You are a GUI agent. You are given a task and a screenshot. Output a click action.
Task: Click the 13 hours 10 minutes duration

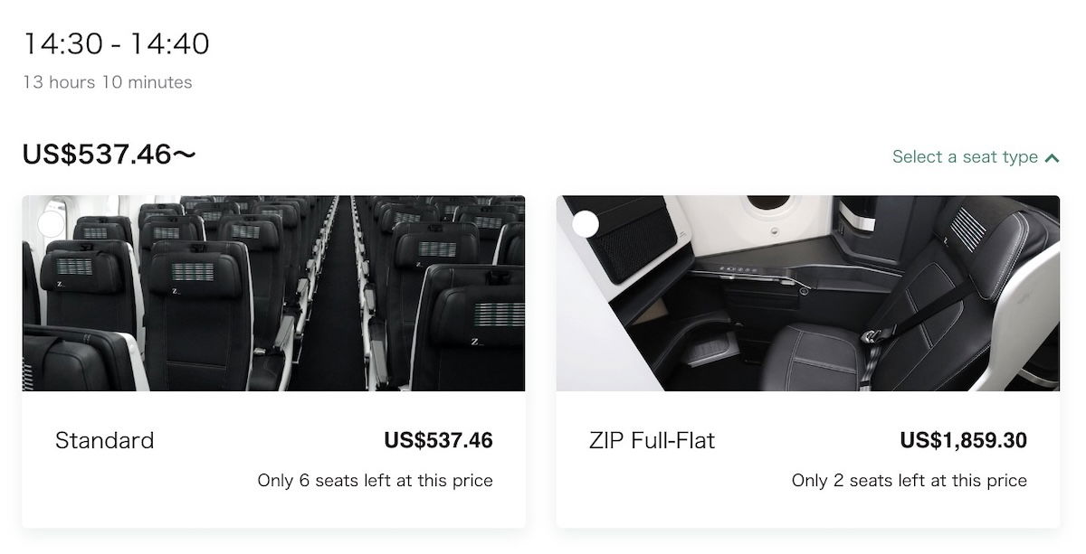(x=108, y=82)
